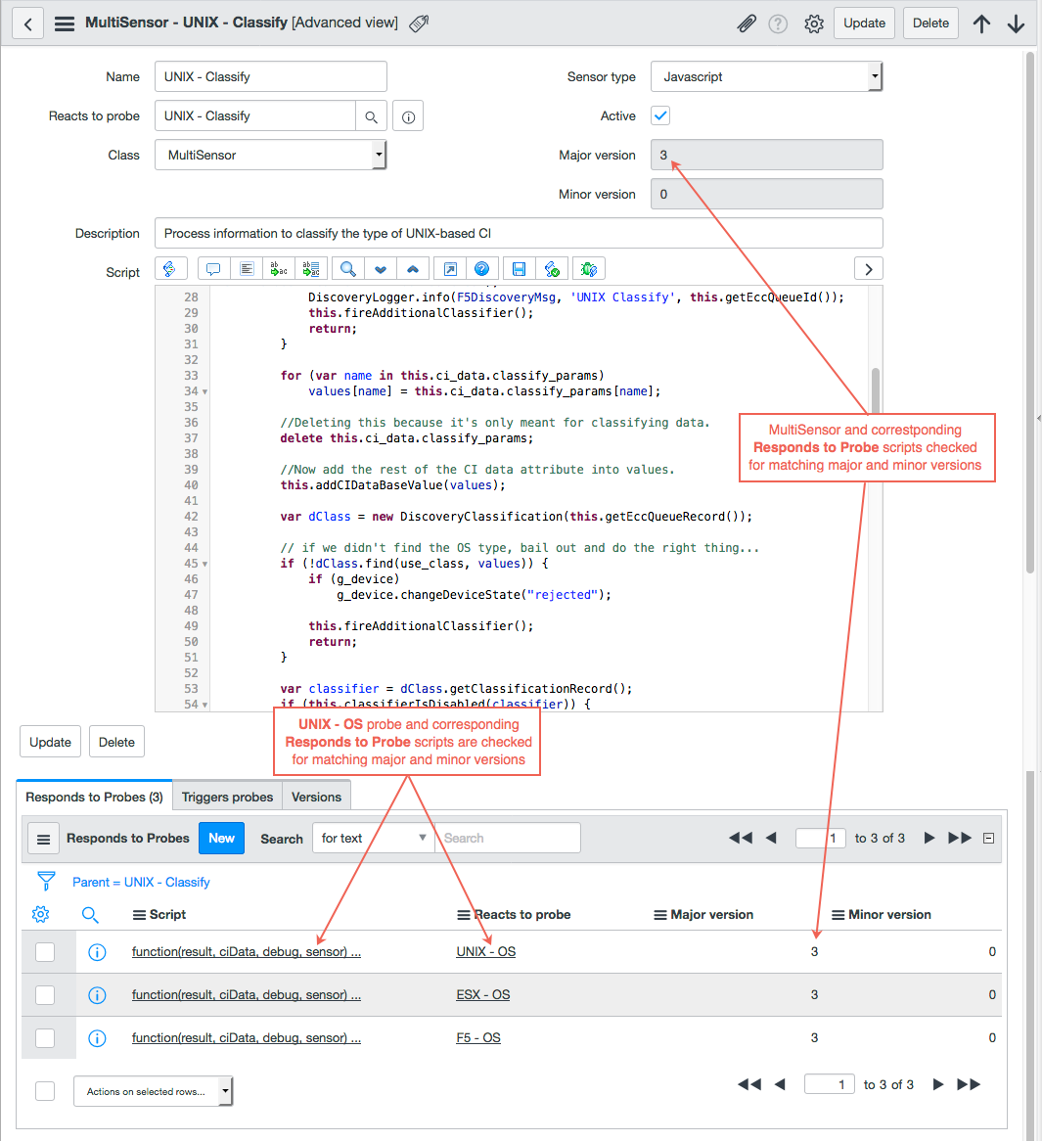Go back using the header back arrow
This screenshot has width=1042, height=1142.
tap(27, 23)
